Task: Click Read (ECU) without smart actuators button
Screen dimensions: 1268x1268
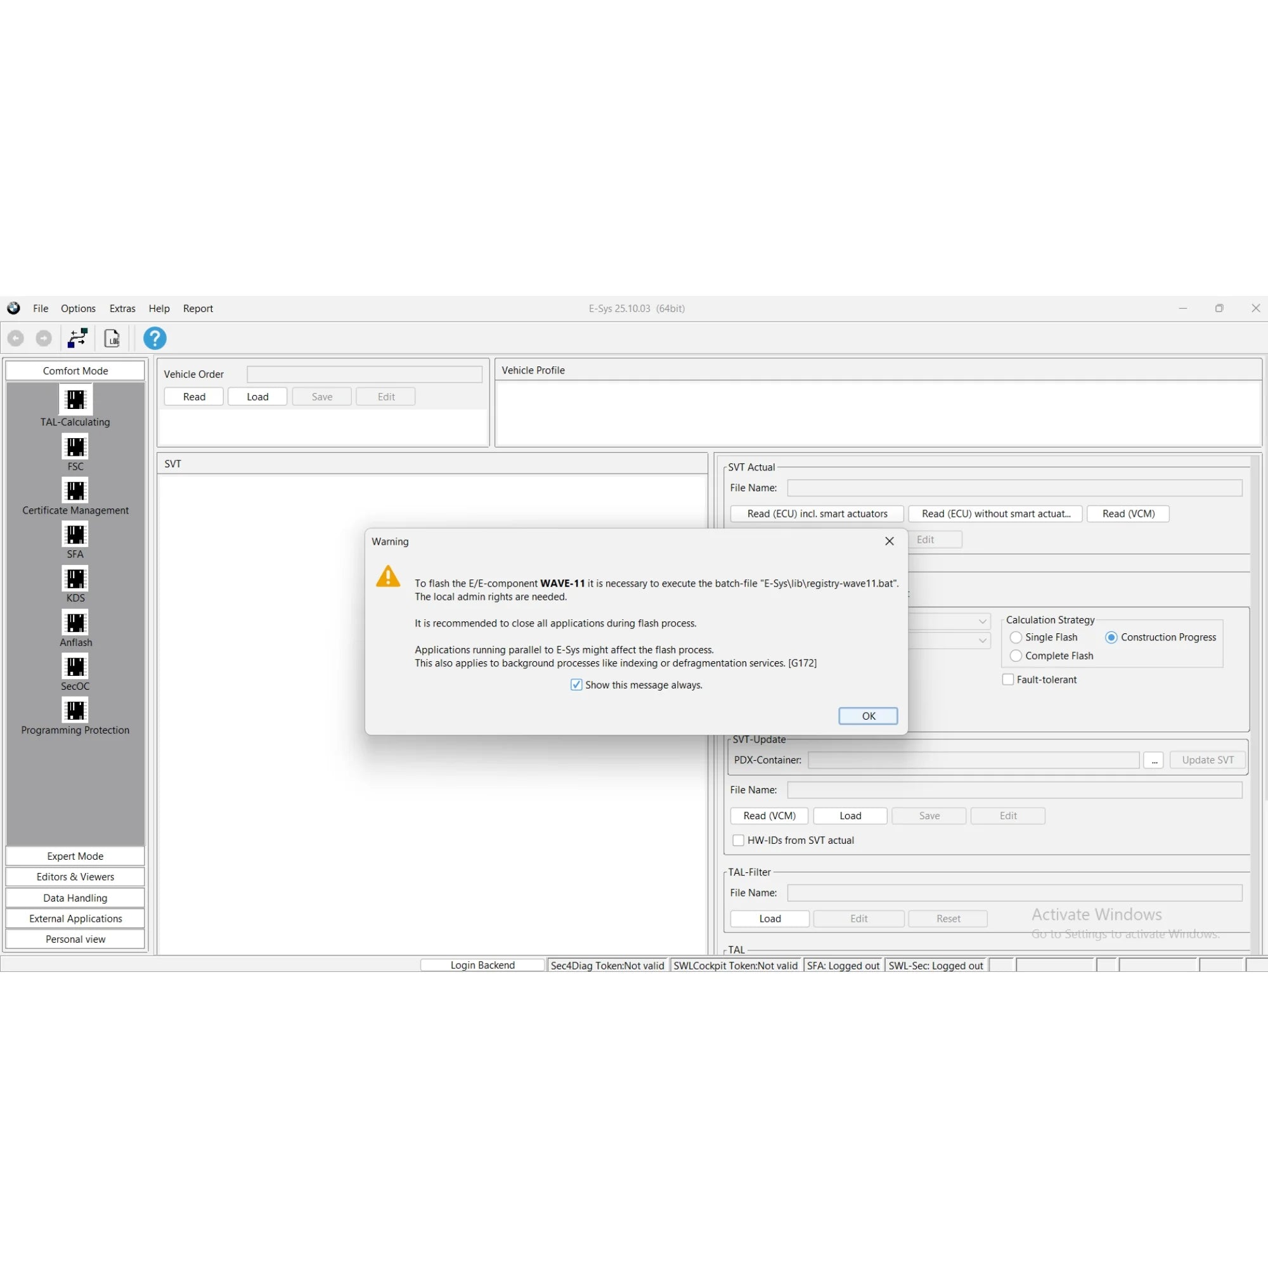Action: pyautogui.click(x=995, y=514)
